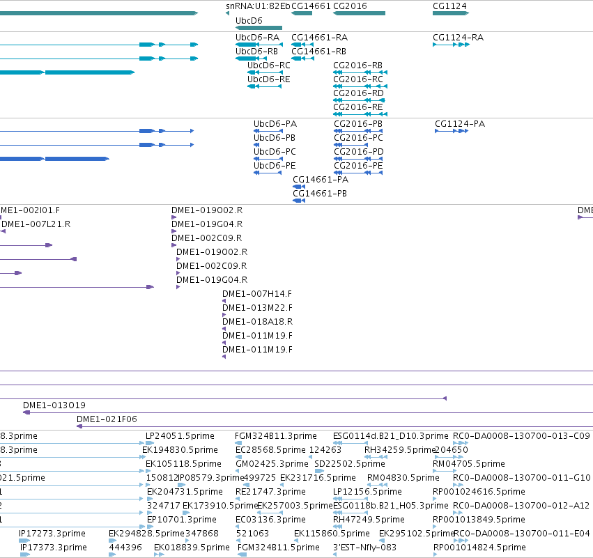
Task: Select transcript CG2016-RE
Action: point(360,114)
